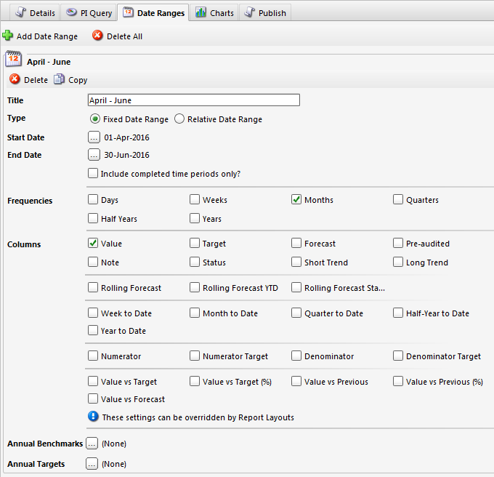Check the Years frequency
The image size is (494, 477).
[x=195, y=218]
